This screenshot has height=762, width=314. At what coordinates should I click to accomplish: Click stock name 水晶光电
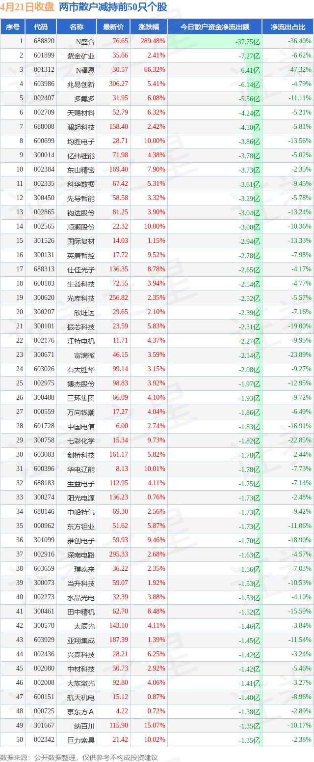click(81, 597)
